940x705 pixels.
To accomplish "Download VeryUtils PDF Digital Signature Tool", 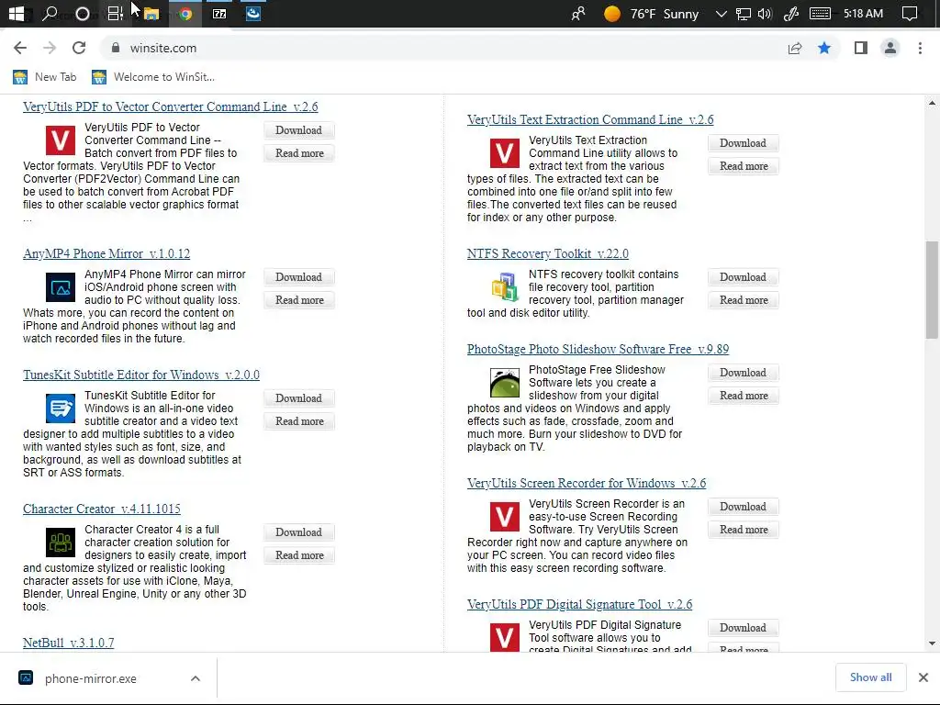I will point(743,628).
